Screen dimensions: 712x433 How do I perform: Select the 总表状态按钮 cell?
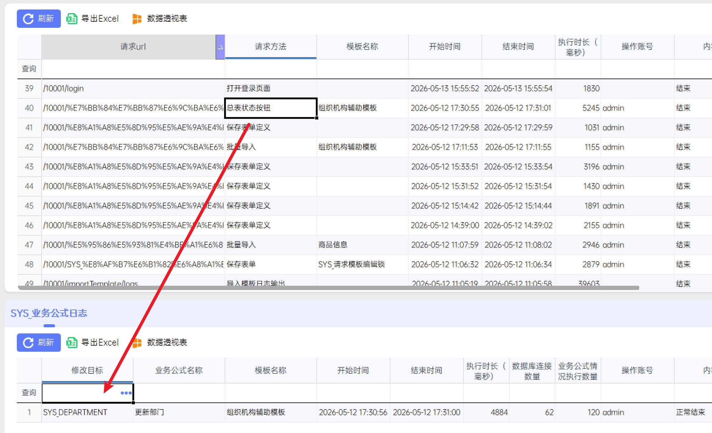271,108
